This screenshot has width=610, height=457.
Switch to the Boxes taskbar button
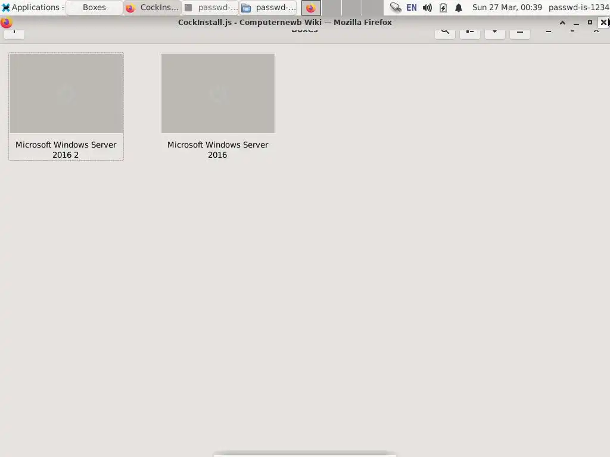[94, 7]
